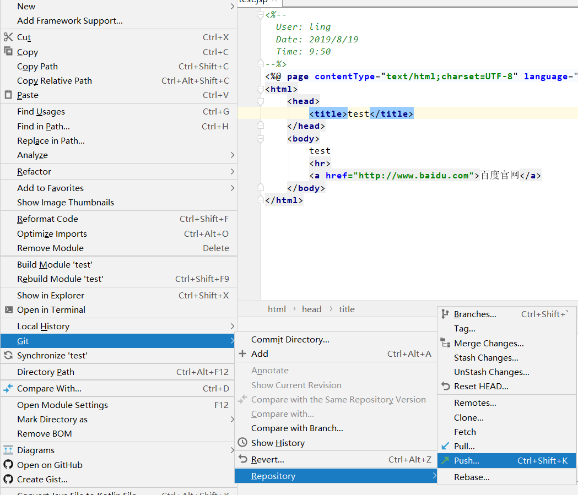The width and height of the screenshot is (578, 495).
Task: Click the scissors Cut icon
Action: click(x=8, y=37)
